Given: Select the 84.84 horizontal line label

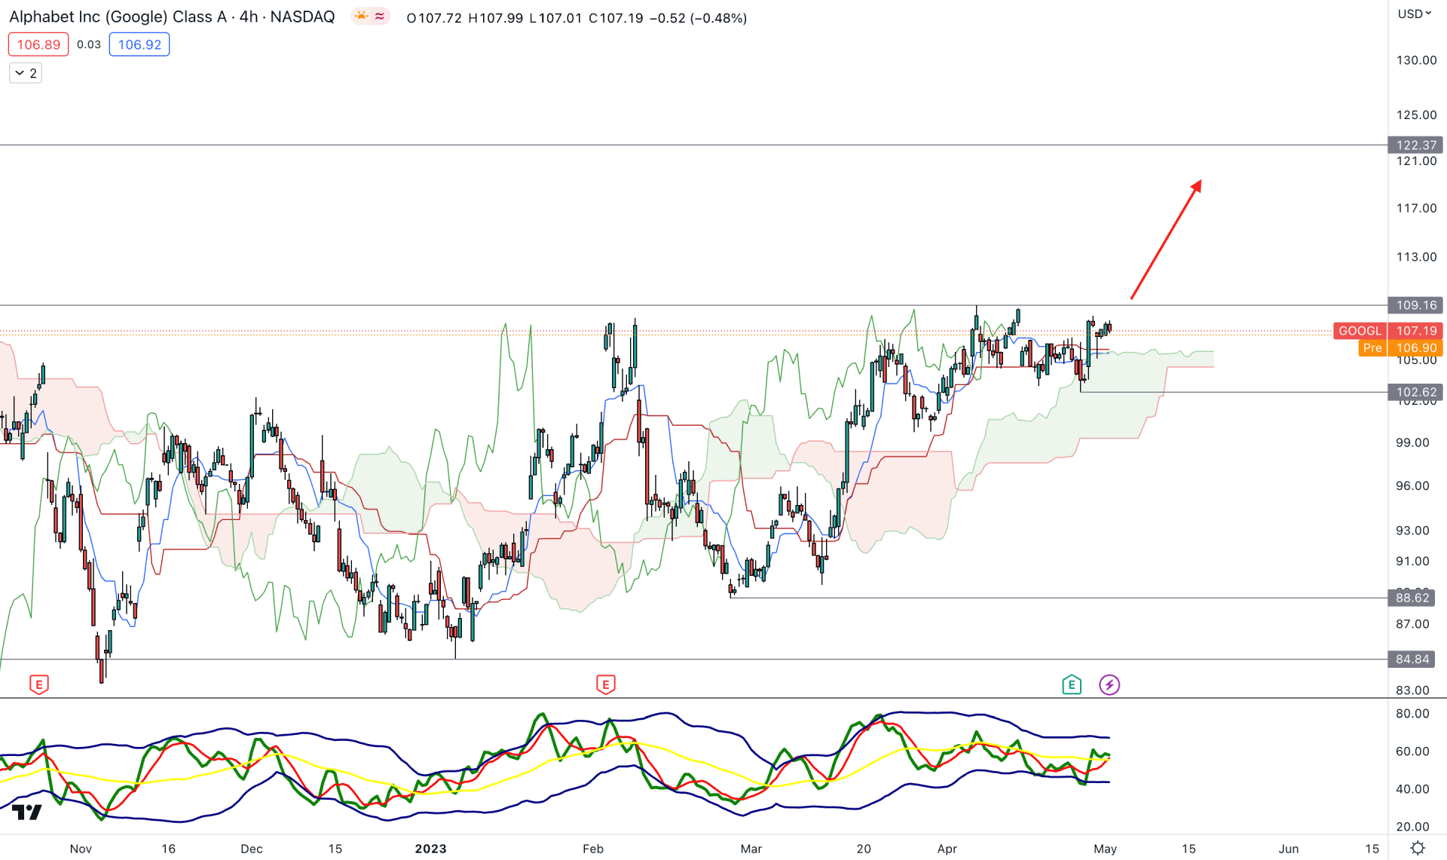Looking at the screenshot, I should 1412,660.
